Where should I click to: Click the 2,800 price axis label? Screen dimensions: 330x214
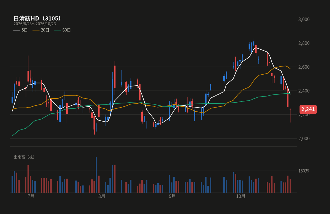304,43
